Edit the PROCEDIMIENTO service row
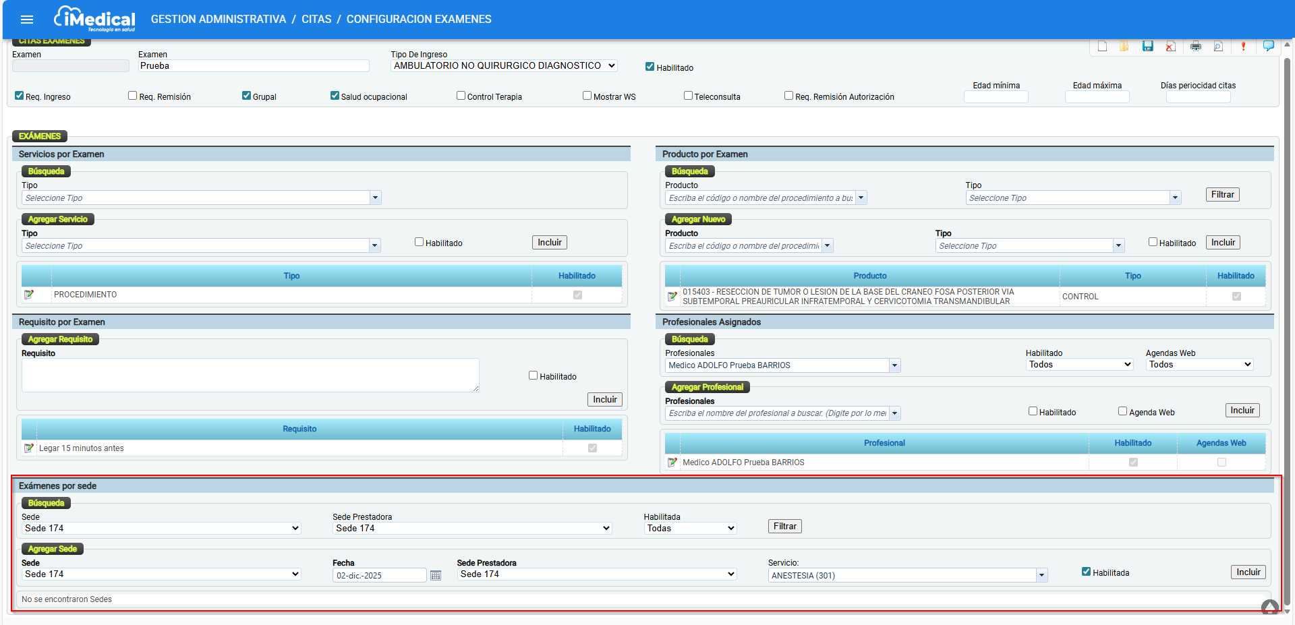 [29, 295]
